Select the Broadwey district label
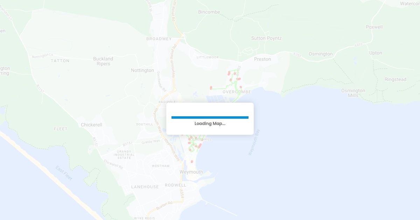420x220 pixels. [x=159, y=39]
